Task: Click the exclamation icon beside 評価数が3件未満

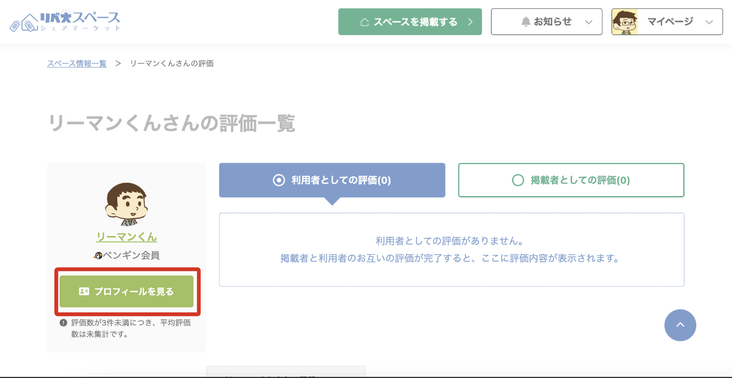Action: 63,323
